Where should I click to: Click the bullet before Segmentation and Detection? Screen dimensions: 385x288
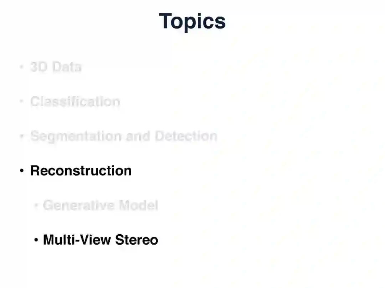(x=22, y=136)
